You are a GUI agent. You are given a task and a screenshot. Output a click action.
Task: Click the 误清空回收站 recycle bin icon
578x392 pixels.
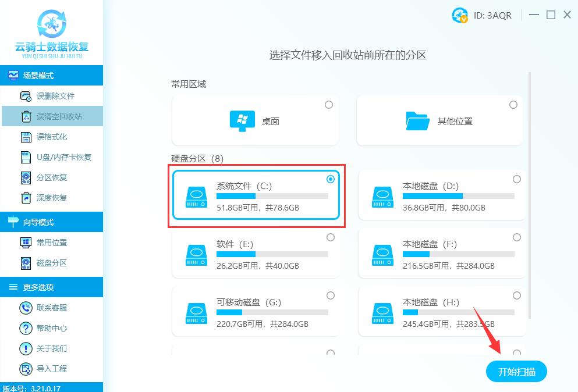26,116
